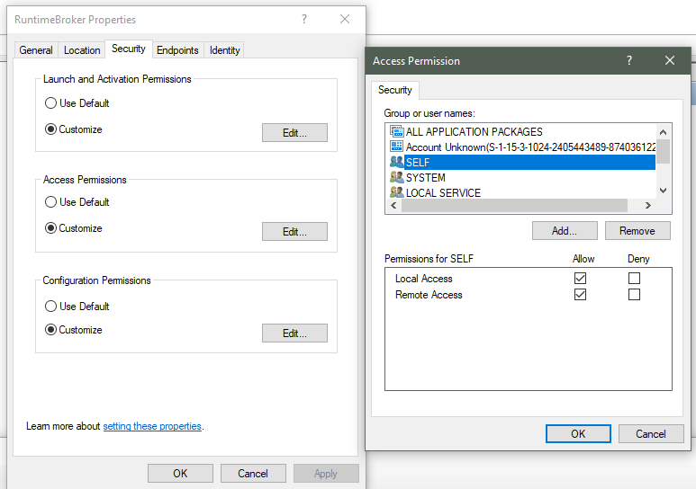This screenshot has width=696, height=489.
Task: Click Add to add a user or group
Action: coord(565,230)
